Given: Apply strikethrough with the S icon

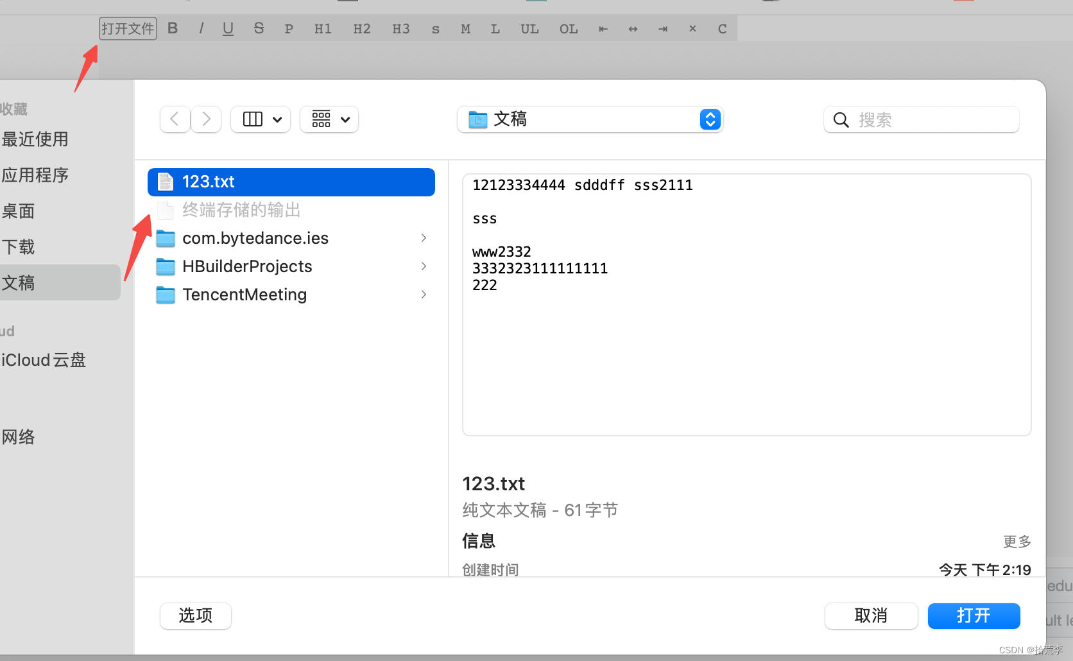Looking at the screenshot, I should (x=259, y=28).
